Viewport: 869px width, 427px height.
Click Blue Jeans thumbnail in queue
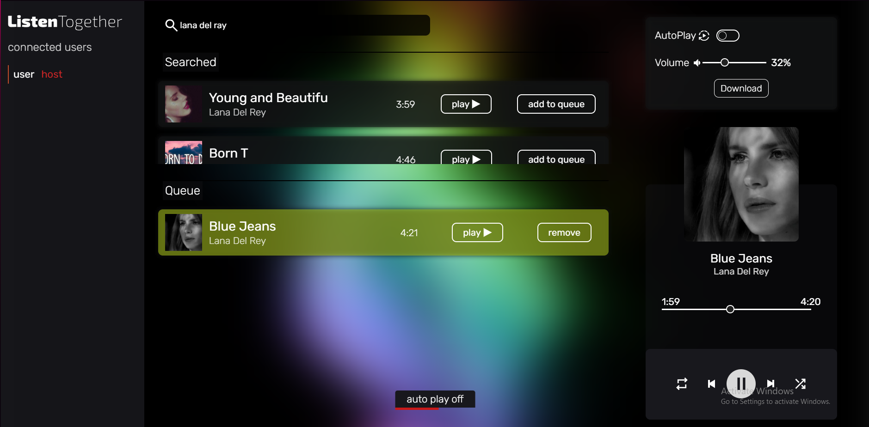click(184, 232)
